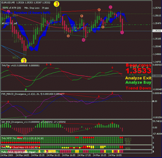Click the '24 Mar 16:55' time axis label
Image resolution: width=162 pixels, height=158 pixels.
click(x=69, y=155)
